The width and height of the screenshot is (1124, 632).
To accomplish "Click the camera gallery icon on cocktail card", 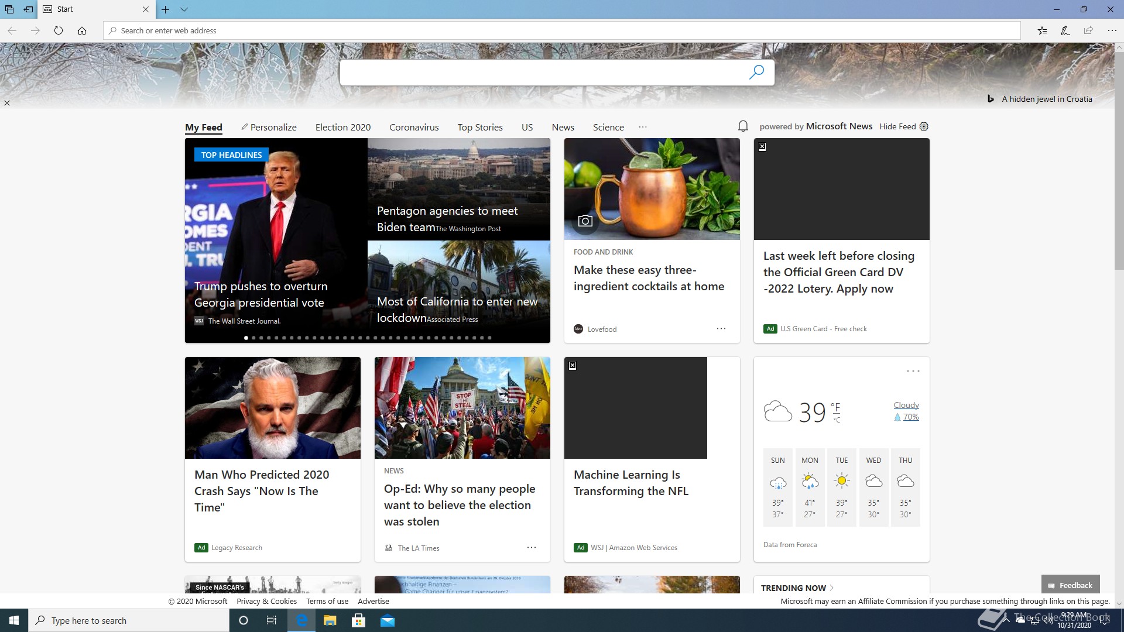I will (x=585, y=221).
